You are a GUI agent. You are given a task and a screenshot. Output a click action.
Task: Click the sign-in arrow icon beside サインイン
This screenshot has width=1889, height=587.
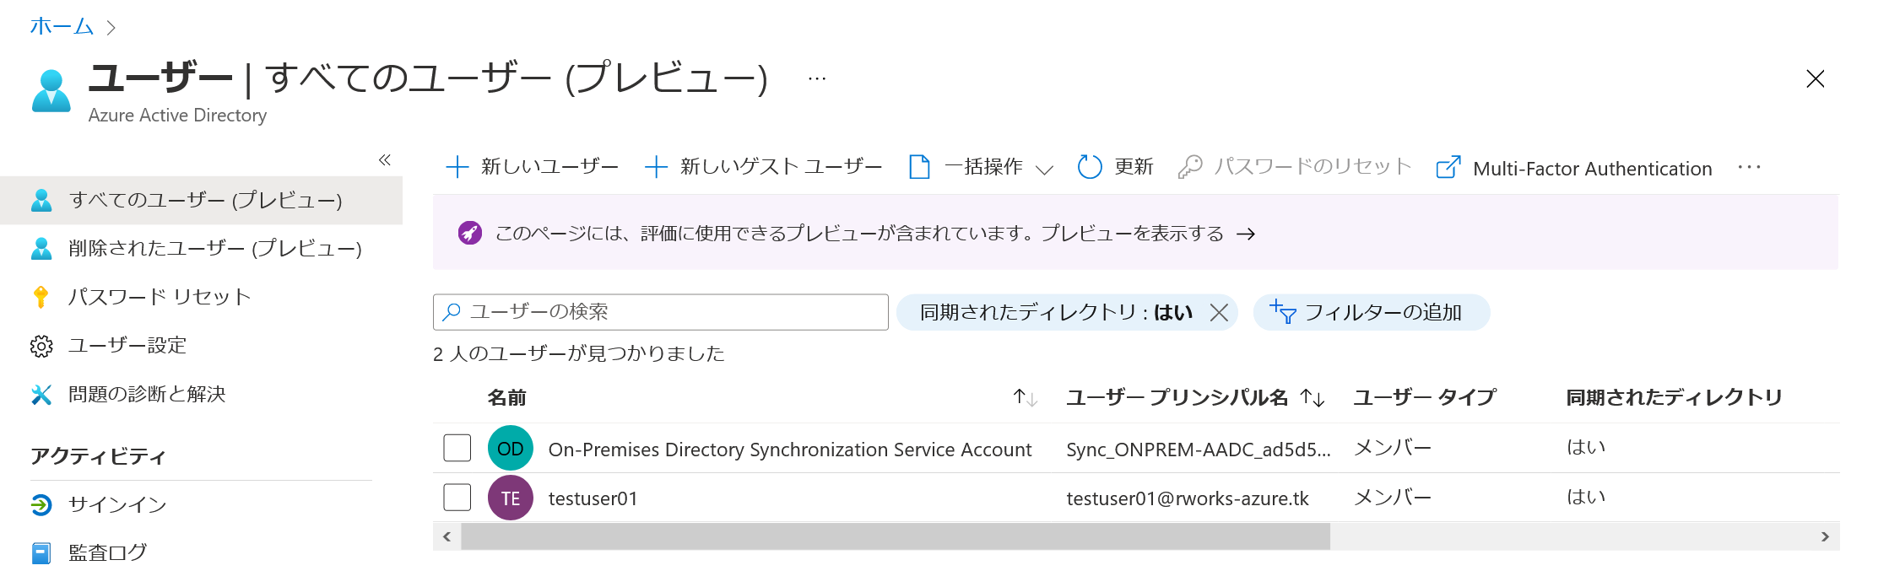pyautogui.click(x=41, y=504)
